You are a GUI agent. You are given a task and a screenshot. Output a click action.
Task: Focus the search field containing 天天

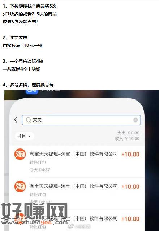pyautogui.click(x=81, y=120)
